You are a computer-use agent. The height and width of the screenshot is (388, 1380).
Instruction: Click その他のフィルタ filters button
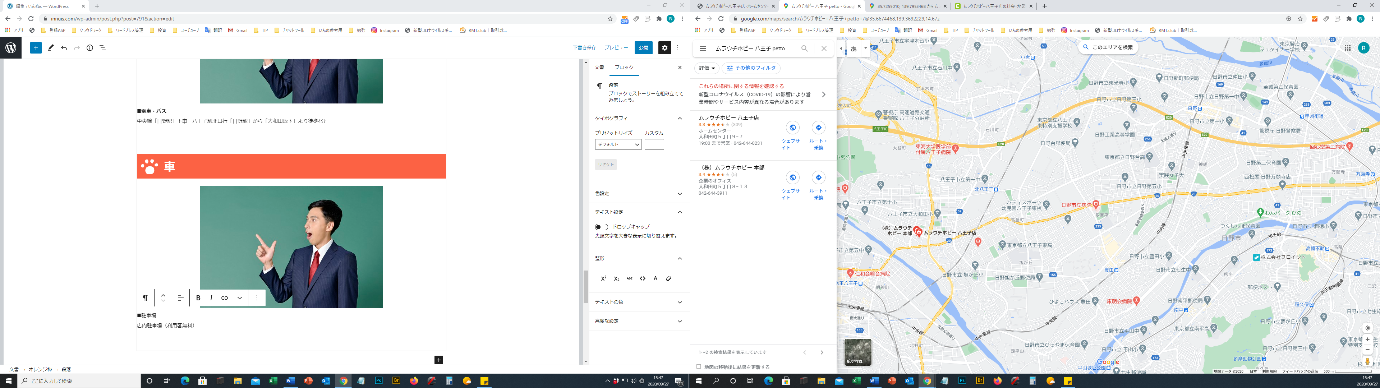coord(751,68)
